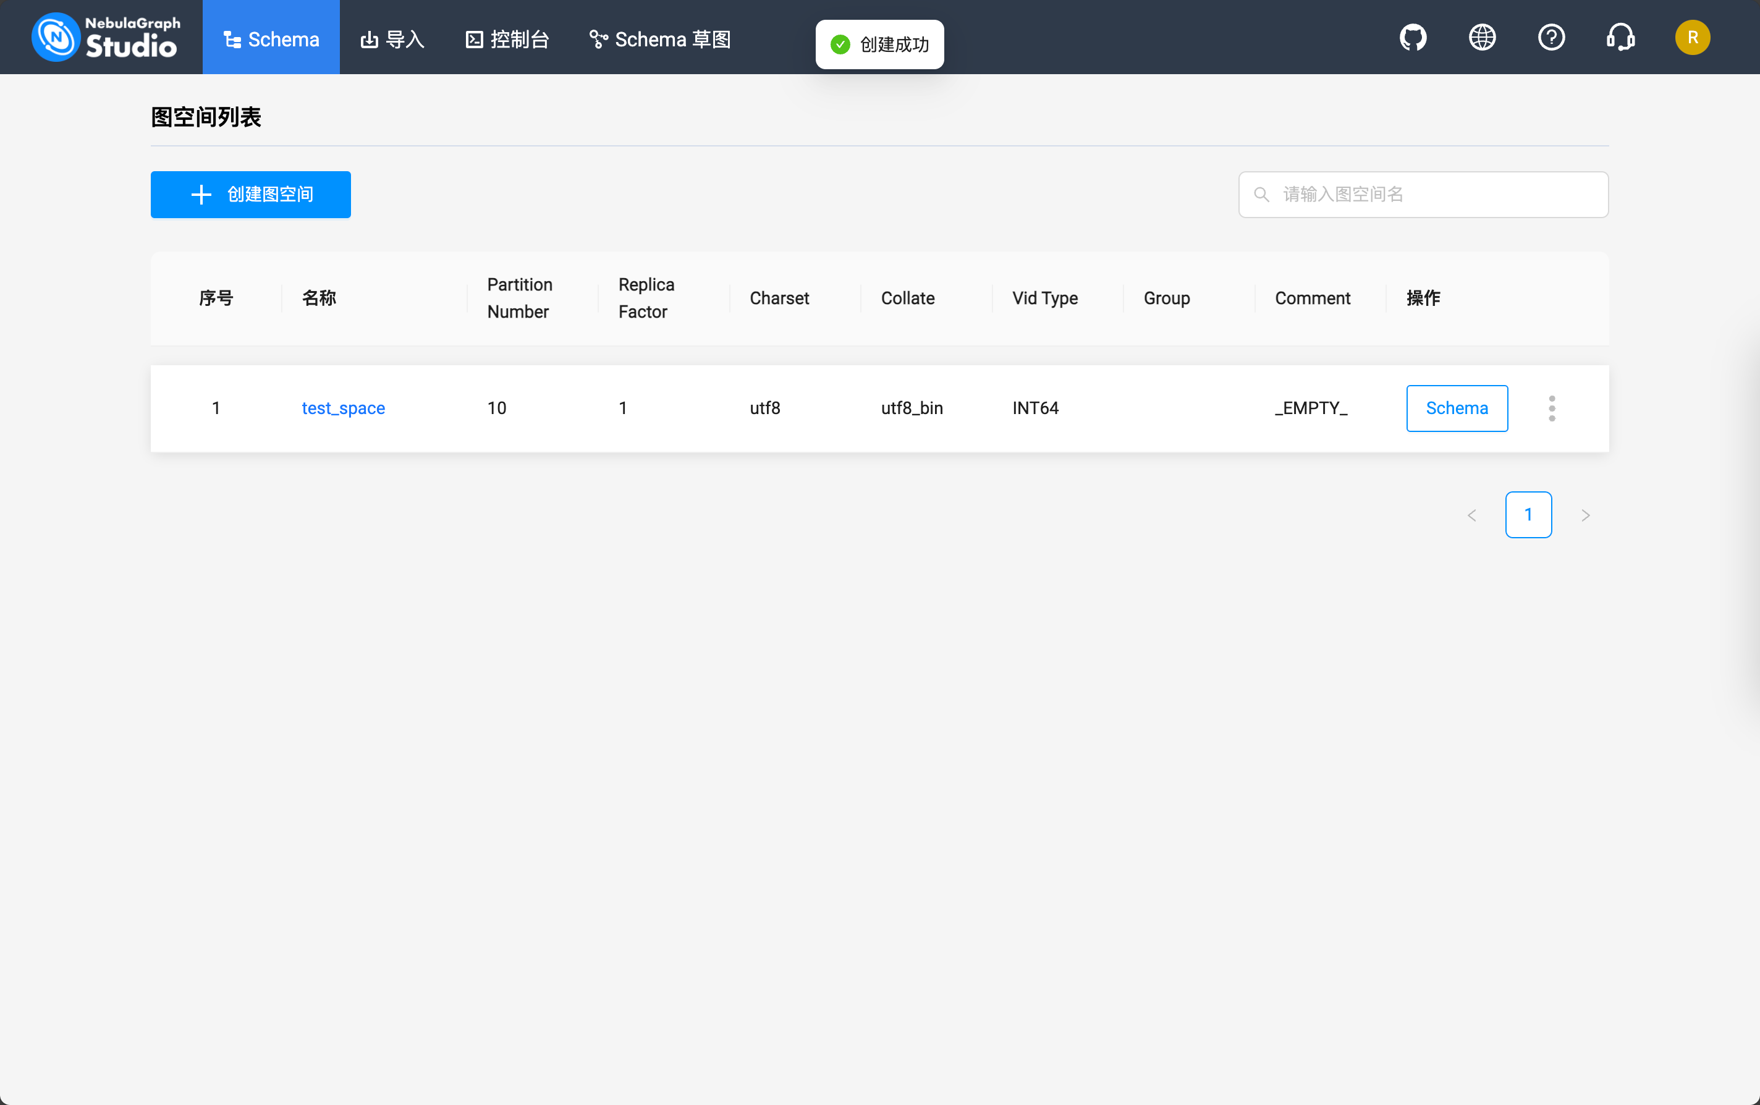Go to the 控制台 console tab
The image size is (1760, 1105).
point(508,39)
